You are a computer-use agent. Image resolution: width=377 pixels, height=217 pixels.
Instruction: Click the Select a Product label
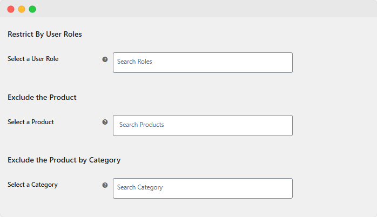tap(31, 122)
